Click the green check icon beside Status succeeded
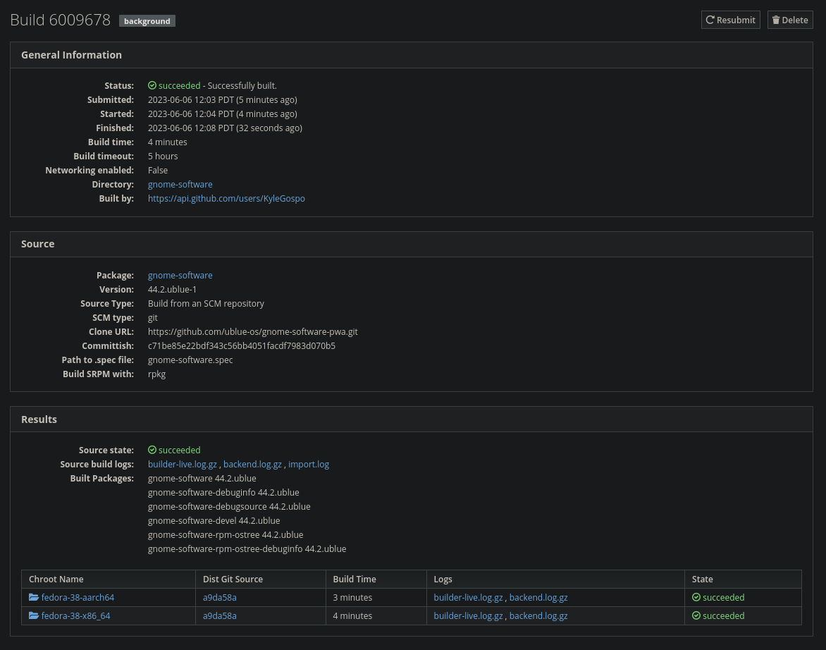Viewport: 826px width, 650px height. click(x=152, y=86)
